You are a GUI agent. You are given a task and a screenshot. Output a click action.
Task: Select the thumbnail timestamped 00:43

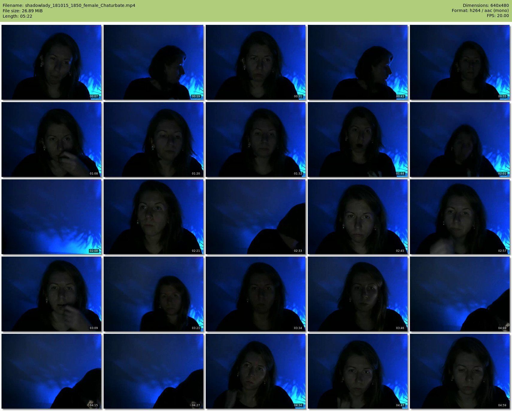click(358, 62)
